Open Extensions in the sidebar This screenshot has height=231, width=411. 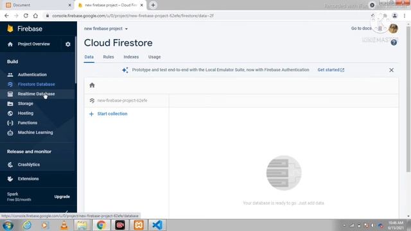point(28,179)
